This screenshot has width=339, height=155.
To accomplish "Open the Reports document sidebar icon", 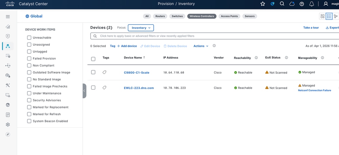I will coord(8,115).
